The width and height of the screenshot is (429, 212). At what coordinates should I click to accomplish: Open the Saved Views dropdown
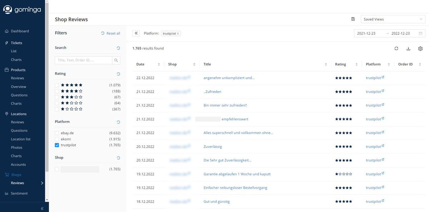[393, 19]
